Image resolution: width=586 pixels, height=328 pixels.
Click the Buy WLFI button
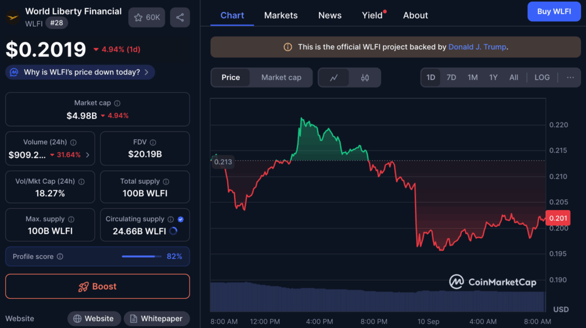(x=553, y=11)
